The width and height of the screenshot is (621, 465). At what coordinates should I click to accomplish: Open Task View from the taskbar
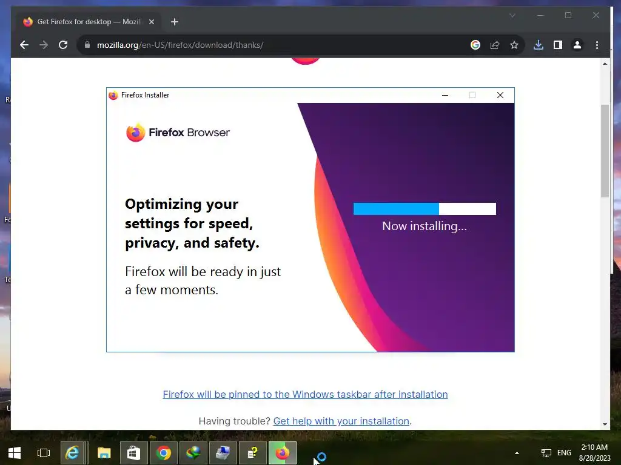click(44, 453)
